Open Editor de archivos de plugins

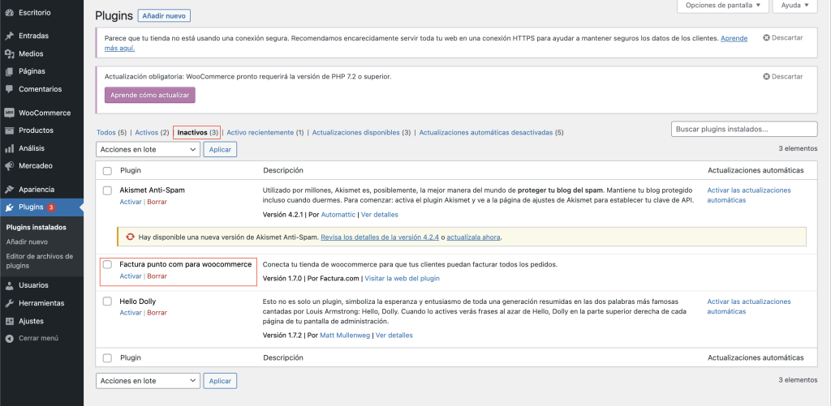pyautogui.click(x=40, y=261)
